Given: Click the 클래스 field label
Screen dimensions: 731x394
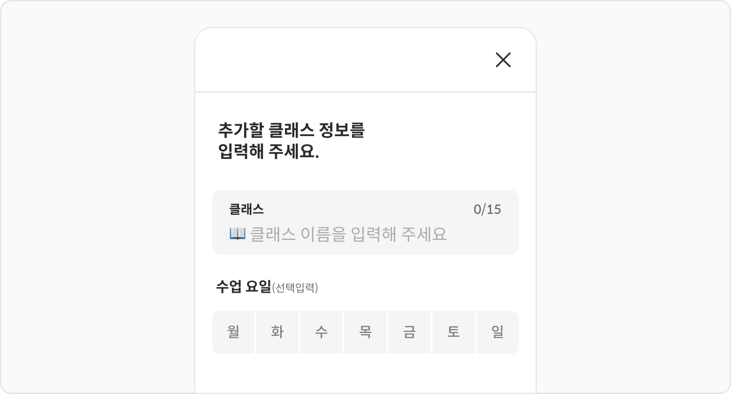Looking at the screenshot, I should tap(246, 209).
